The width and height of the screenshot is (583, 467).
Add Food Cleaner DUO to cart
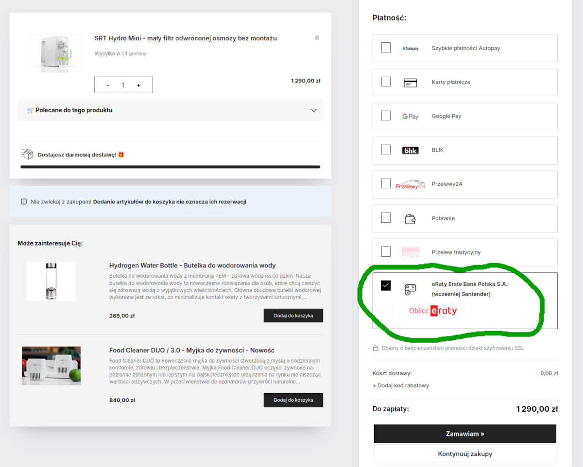(293, 400)
